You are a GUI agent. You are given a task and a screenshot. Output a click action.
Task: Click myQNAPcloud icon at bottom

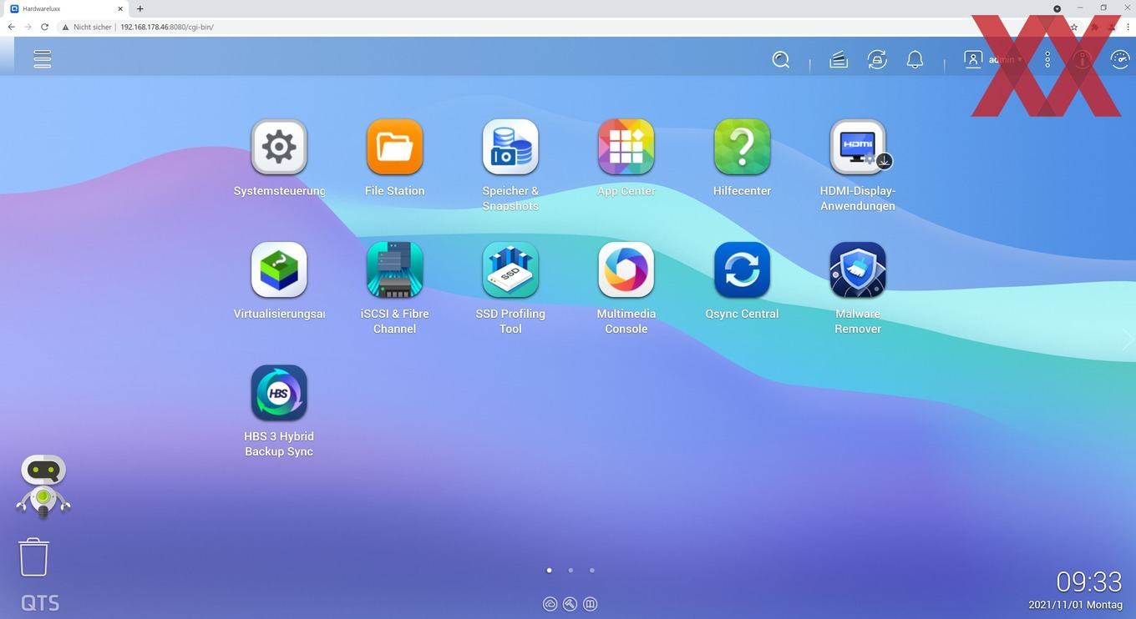(x=550, y=604)
